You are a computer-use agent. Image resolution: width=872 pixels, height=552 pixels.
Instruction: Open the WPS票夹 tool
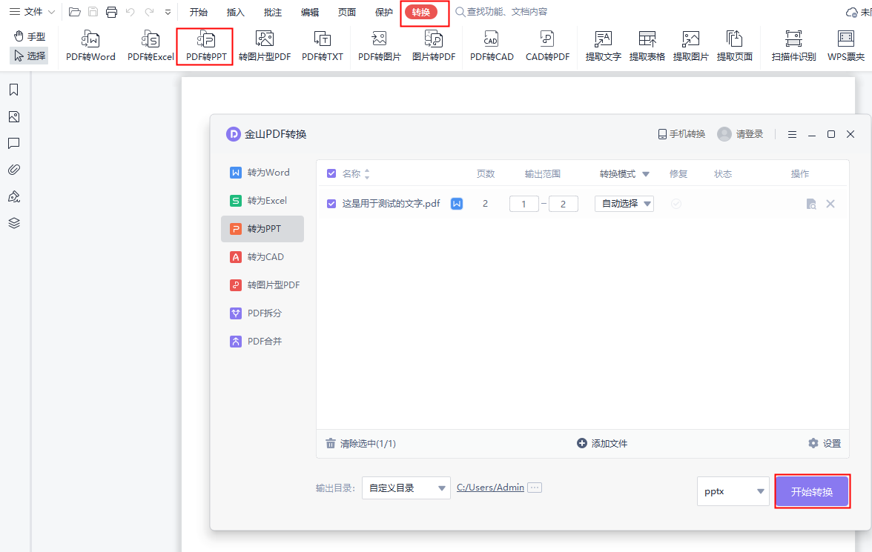846,46
